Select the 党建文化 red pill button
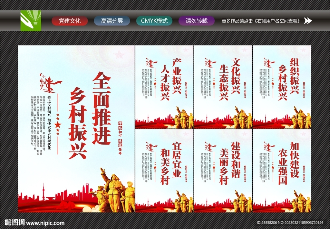The image size is (330, 229). pos(70,21)
